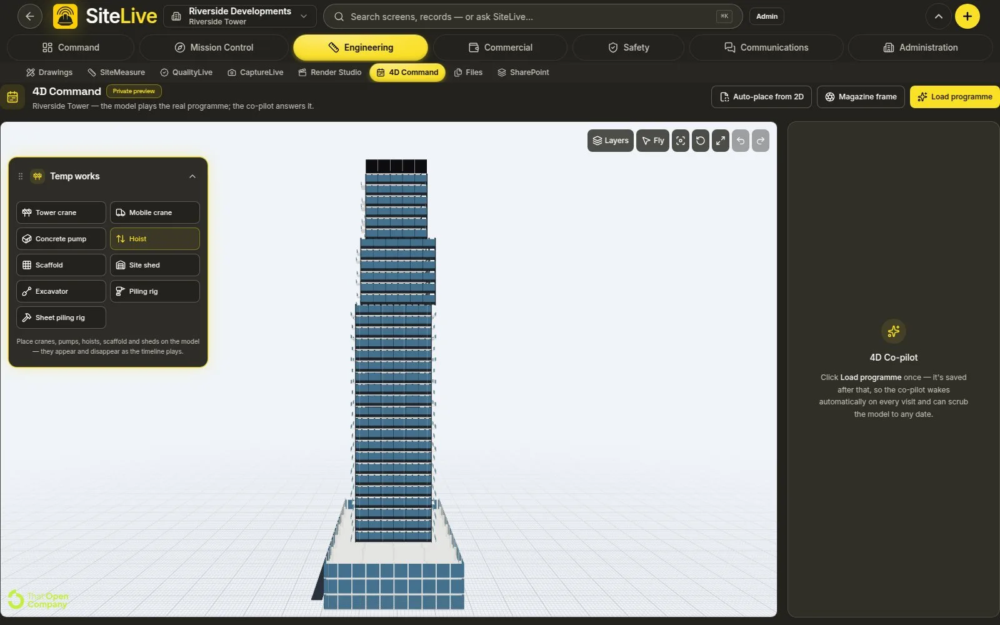Viewport: 1000px width, 625px height.
Task: Click the Load programme button
Action: [954, 97]
